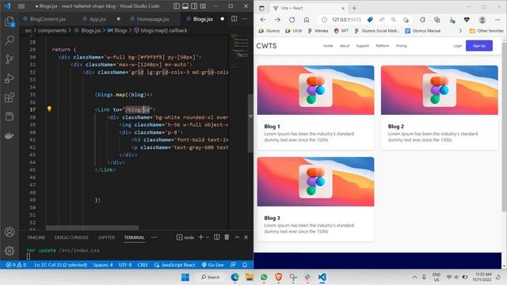Open the TIMELINE panel tab

36,237
